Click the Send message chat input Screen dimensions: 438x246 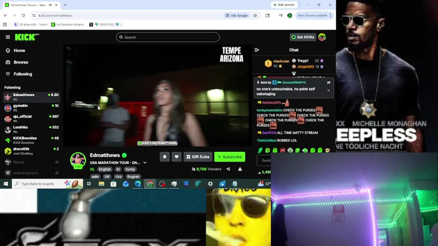click(x=264, y=160)
